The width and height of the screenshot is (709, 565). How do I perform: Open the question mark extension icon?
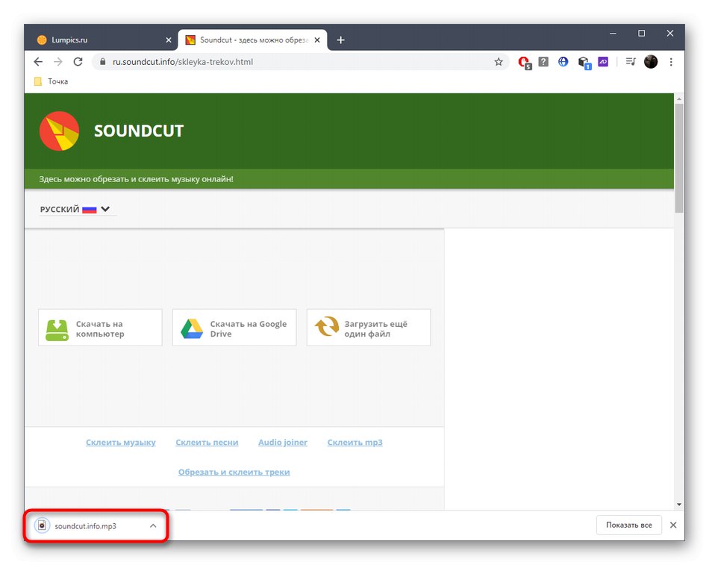click(x=543, y=61)
